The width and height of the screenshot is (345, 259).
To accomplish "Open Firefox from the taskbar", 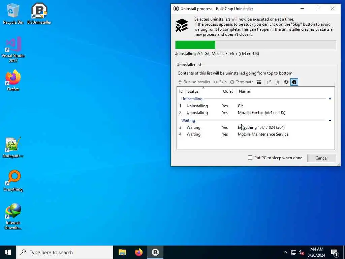I will pos(138,252).
